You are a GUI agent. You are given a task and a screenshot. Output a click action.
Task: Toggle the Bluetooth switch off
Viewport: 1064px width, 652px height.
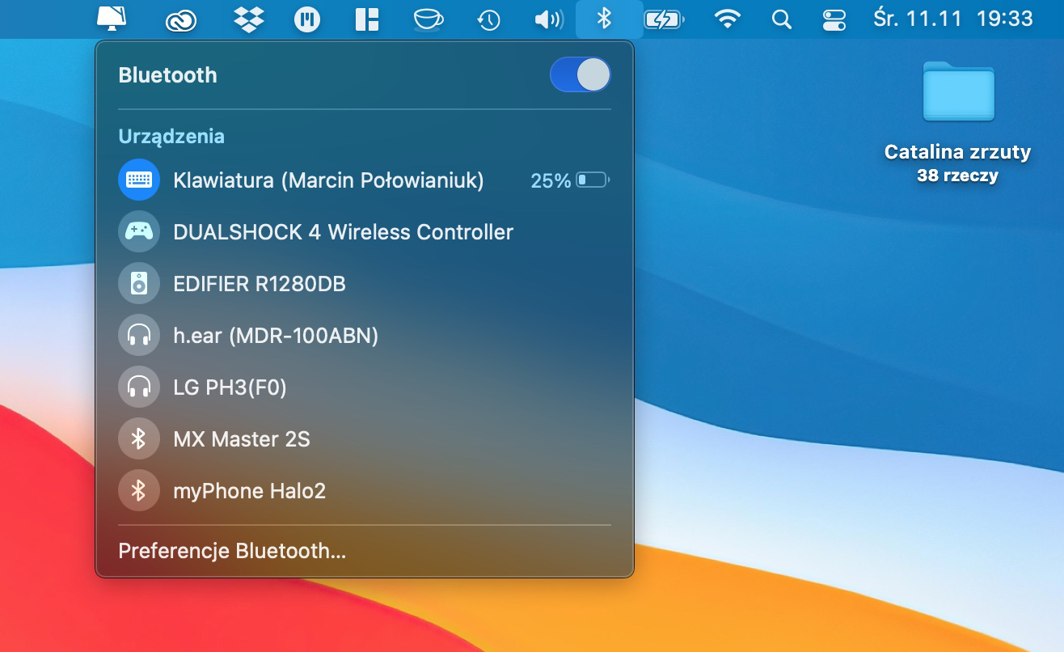(580, 74)
